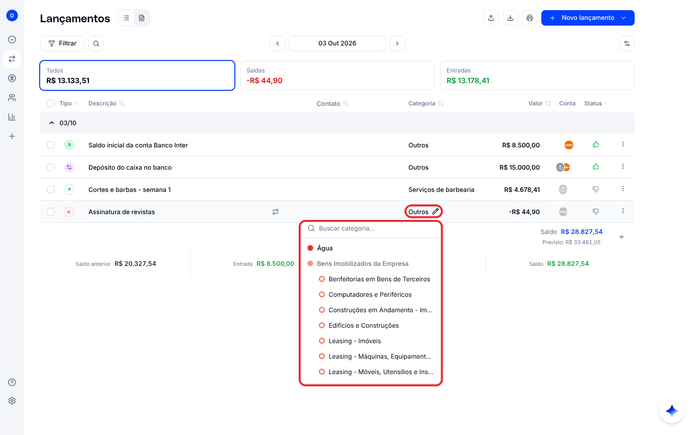Open the dollar sign finance icon in sidebar
The image size is (696, 435).
[12, 78]
